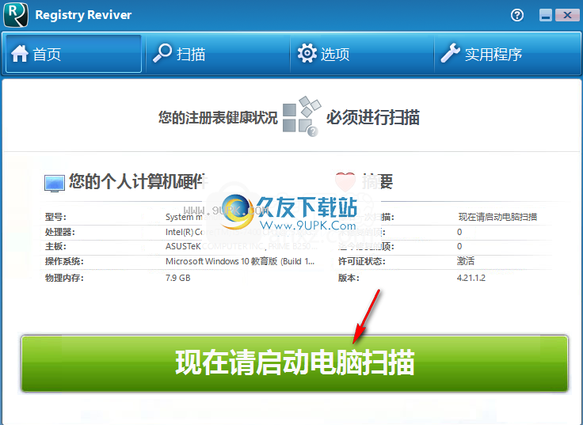Open the 首页 home tab

tap(73, 54)
